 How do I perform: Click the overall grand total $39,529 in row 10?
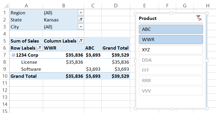[116, 76]
